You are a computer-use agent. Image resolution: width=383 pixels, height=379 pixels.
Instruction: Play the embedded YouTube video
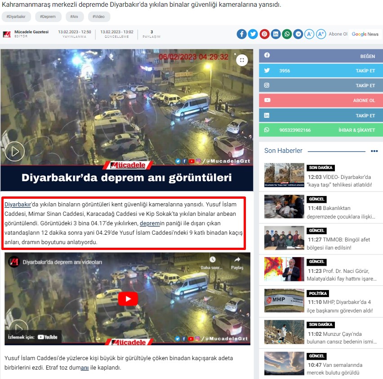(x=128, y=299)
